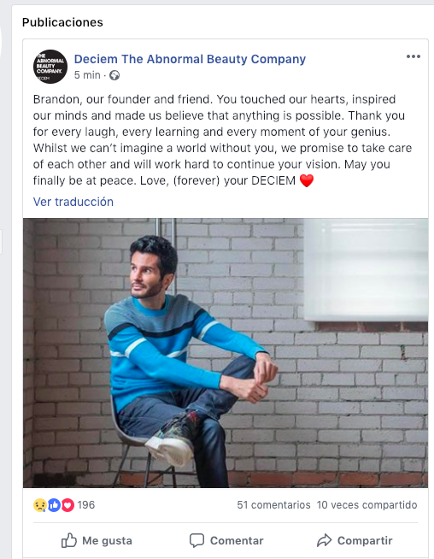Open the 10 veces compartido list
This screenshot has height=559, width=434.
367,505
